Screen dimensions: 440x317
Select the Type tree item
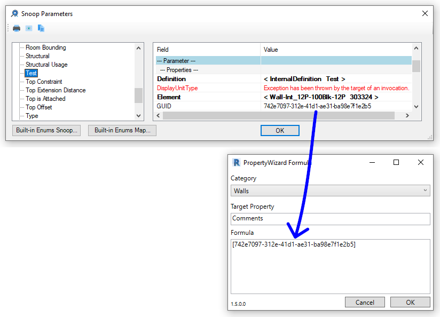point(32,116)
